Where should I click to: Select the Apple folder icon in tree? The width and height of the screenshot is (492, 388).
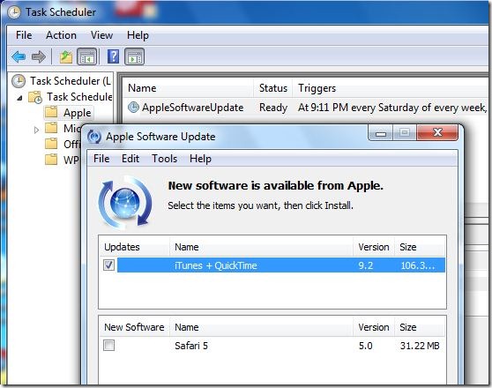point(51,112)
